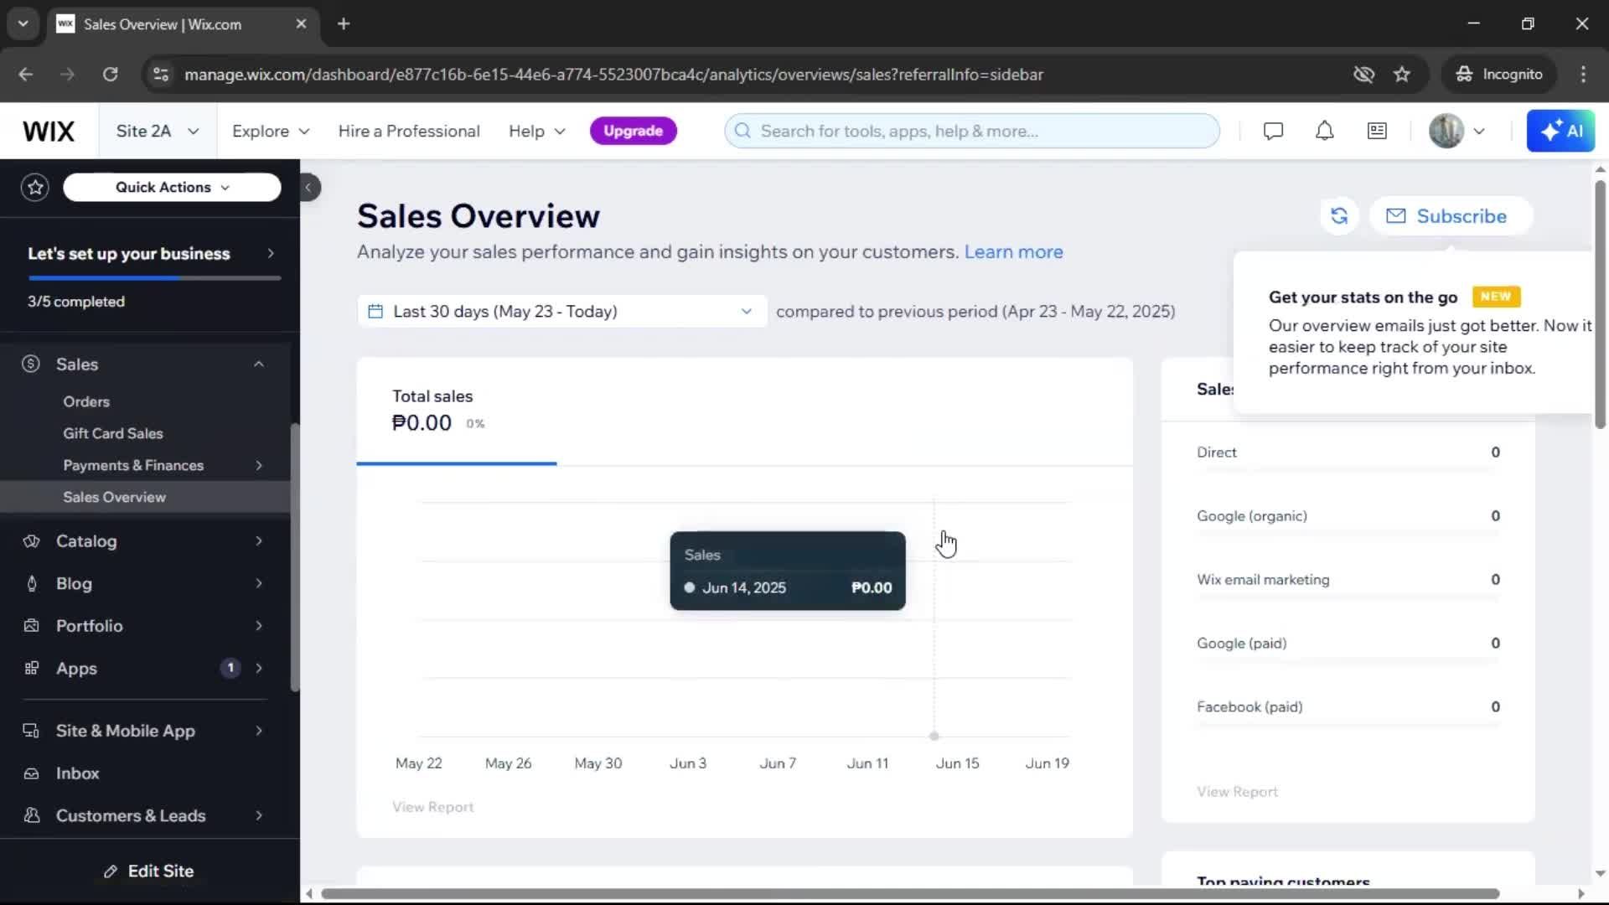Image resolution: width=1609 pixels, height=905 pixels.
Task: Click the Subscribe button
Action: pyautogui.click(x=1451, y=216)
